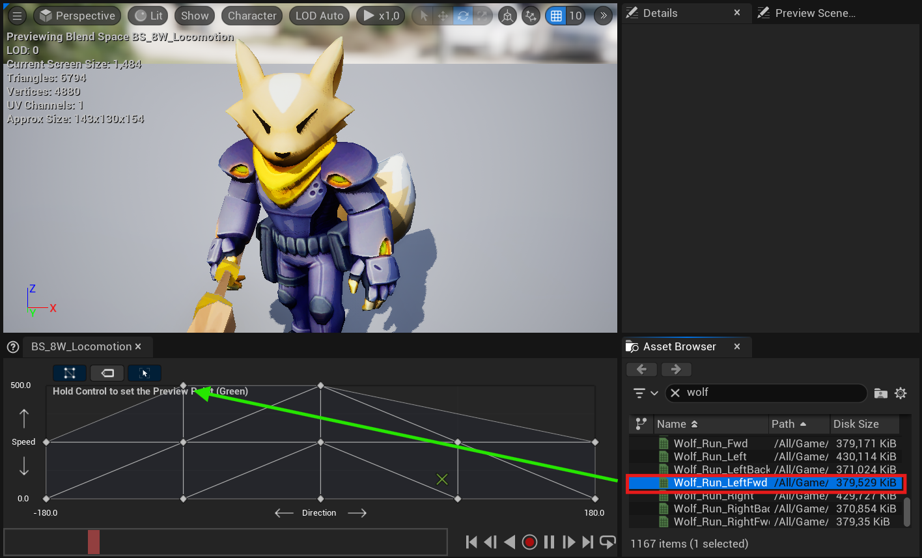The height and width of the screenshot is (558, 922).
Task: Select the Asset Browser tab
Action: coord(679,346)
